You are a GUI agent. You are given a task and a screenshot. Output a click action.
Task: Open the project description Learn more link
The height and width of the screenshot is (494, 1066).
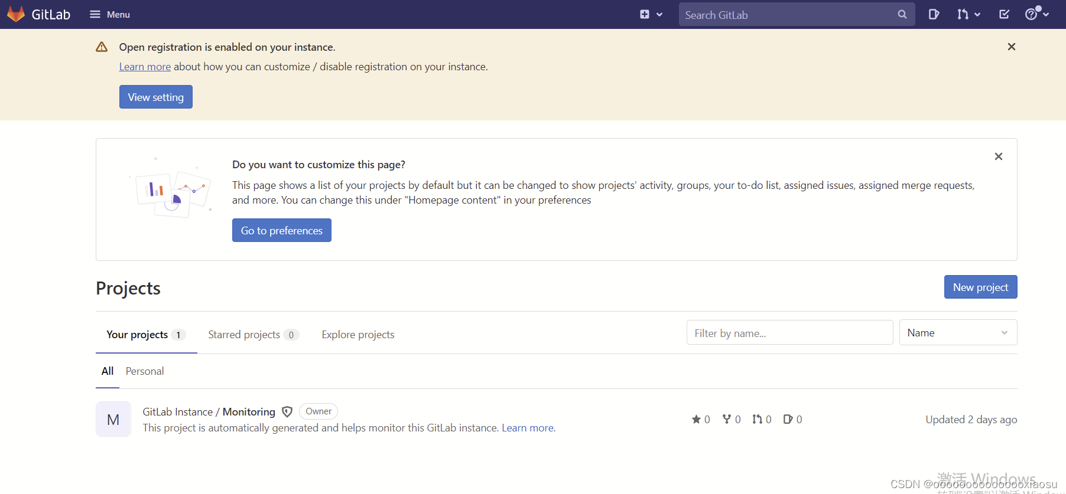coord(528,428)
